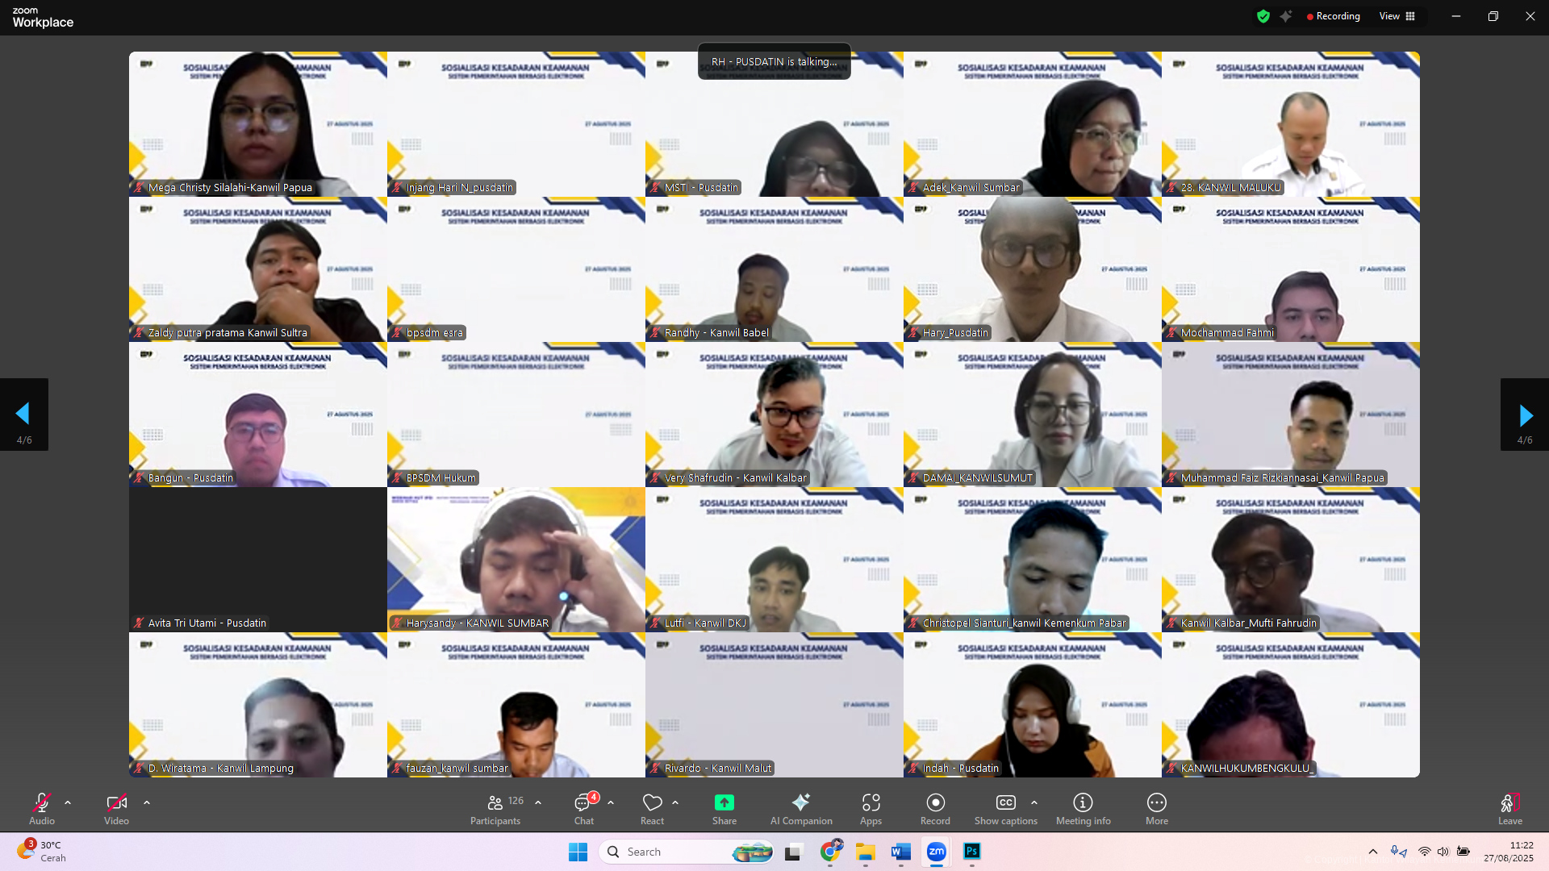1549x871 pixels.
Task: Enable Show captions
Action: tap(1005, 806)
